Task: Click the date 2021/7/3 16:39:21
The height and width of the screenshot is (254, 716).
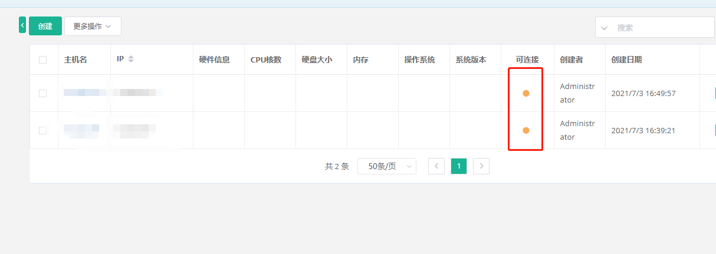Action: pyautogui.click(x=643, y=130)
